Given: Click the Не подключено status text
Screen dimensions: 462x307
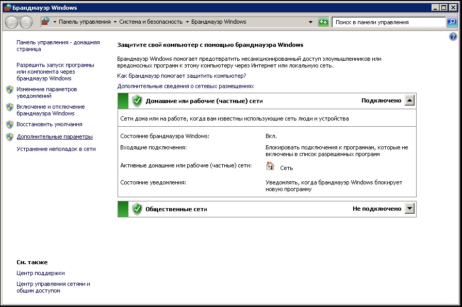Looking at the screenshot, I should (377, 209).
